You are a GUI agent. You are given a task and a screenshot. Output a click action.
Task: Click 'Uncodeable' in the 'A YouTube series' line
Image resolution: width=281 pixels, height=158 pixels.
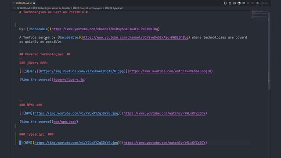tap(68, 37)
